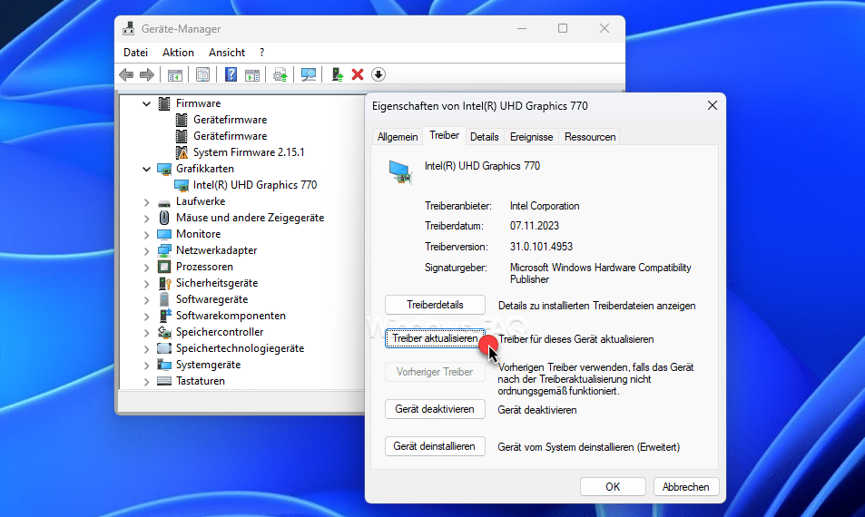Viewport: 865px width, 517px height.
Task: Click the Geräte-Manager title bar app icon
Action: 129,28
